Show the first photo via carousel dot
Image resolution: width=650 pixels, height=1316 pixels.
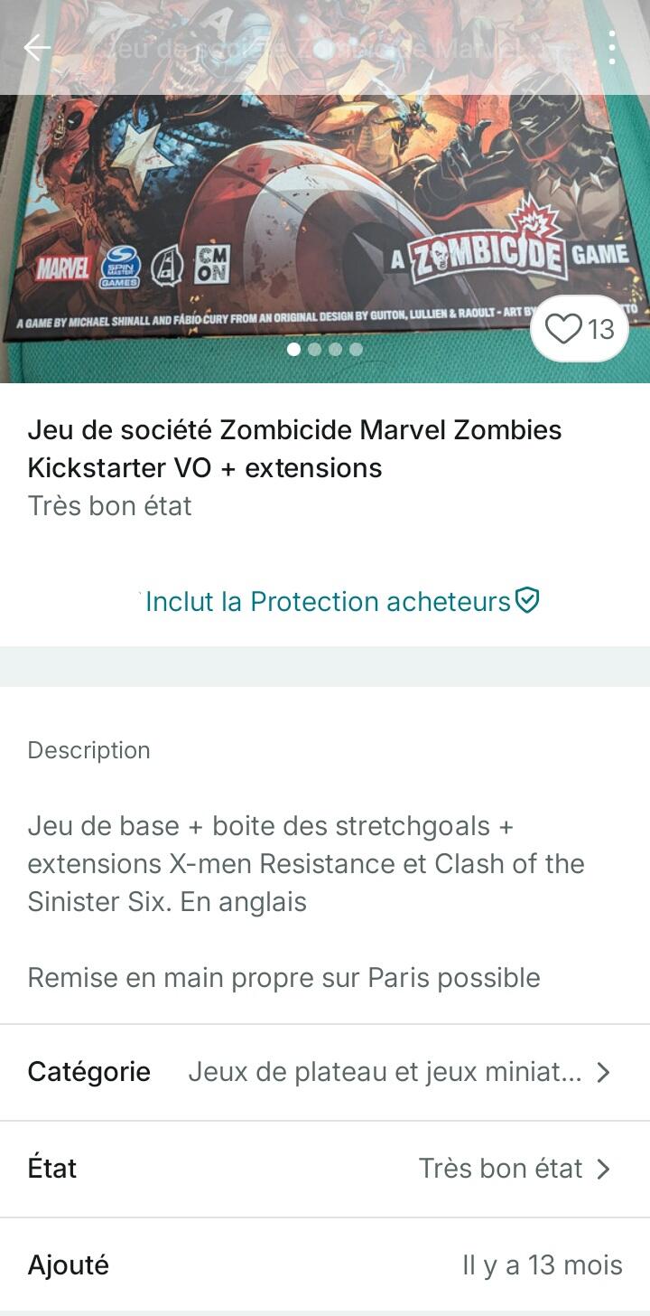tap(293, 349)
